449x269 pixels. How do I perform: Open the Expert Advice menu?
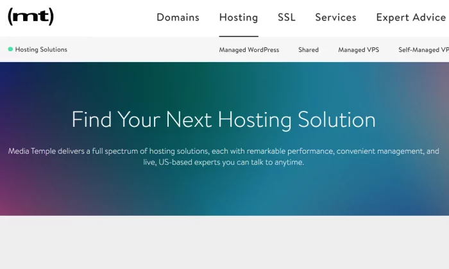411,17
